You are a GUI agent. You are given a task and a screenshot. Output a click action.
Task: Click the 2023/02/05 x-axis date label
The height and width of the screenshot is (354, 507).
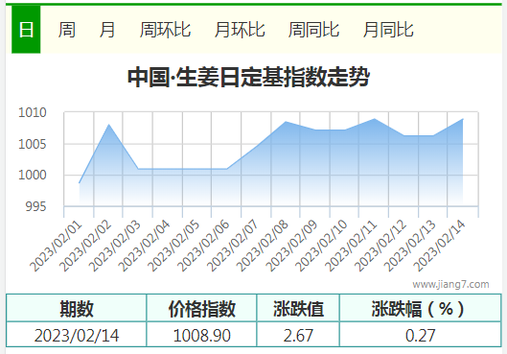(x=173, y=246)
